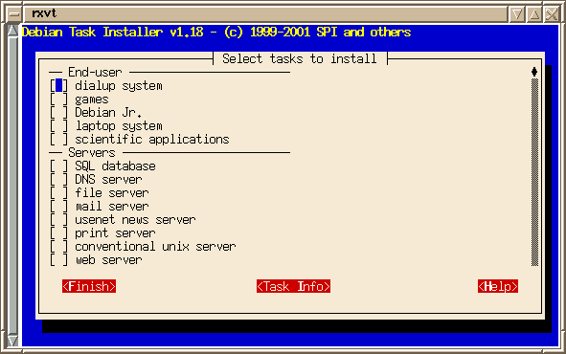Minimize the rxvt window with down-triangle button

coord(517,14)
